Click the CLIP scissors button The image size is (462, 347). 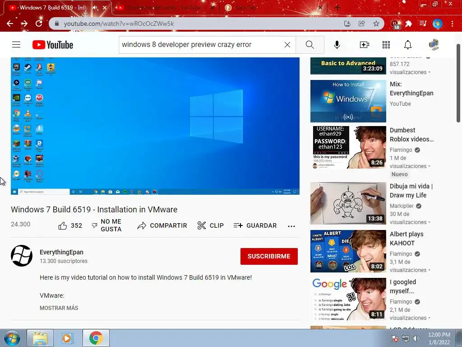(210, 226)
